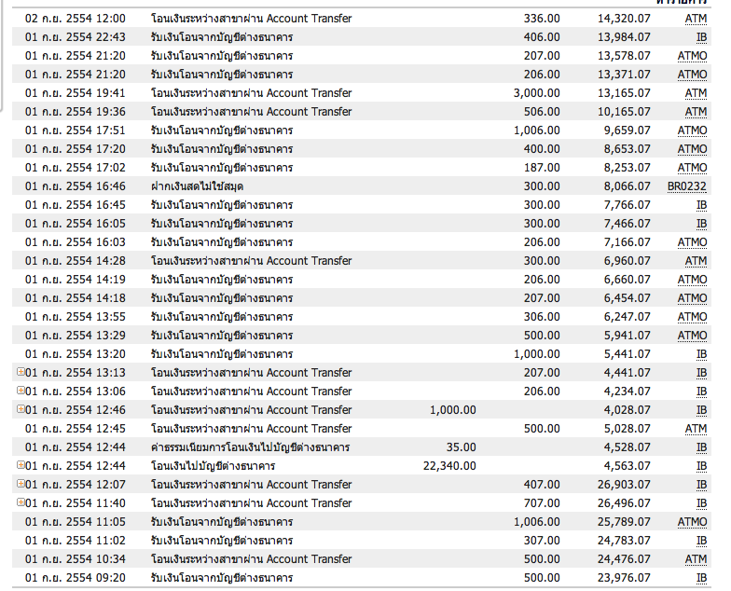The image size is (731, 591).
Task: Select balance 24,783.07
Action: 624,541
